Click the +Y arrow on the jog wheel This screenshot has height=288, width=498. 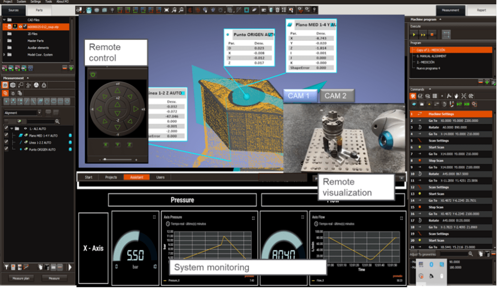click(117, 91)
